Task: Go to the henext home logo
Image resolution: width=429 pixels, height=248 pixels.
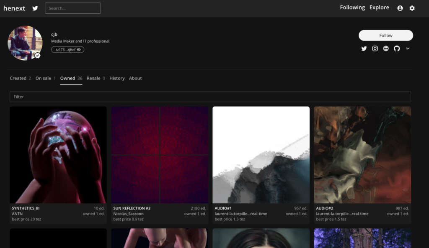Action: point(14,8)
